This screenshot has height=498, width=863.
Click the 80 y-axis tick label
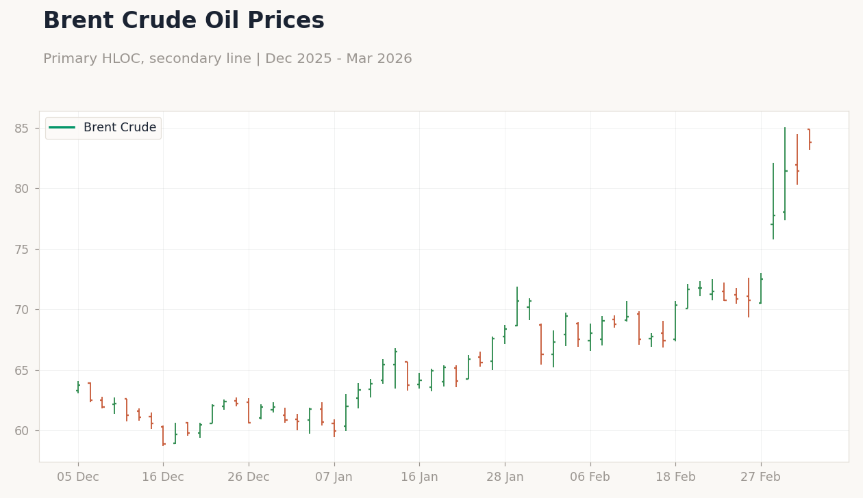pyautogui.click(x=22, y=189)
